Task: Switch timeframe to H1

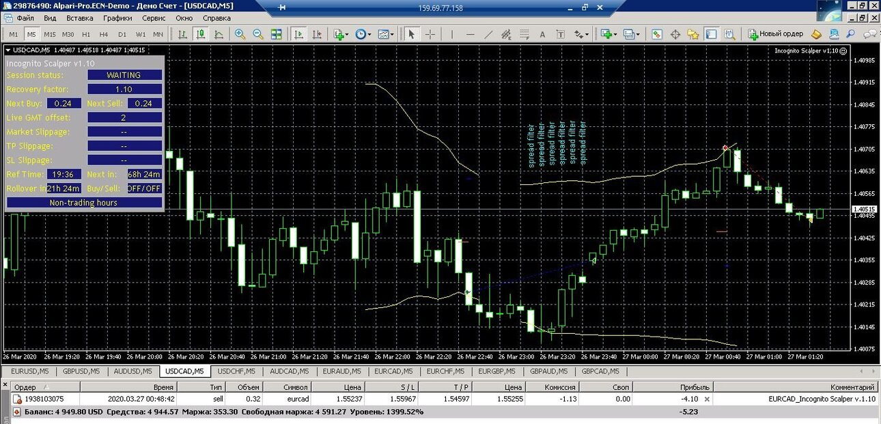Action: (86, 34)
